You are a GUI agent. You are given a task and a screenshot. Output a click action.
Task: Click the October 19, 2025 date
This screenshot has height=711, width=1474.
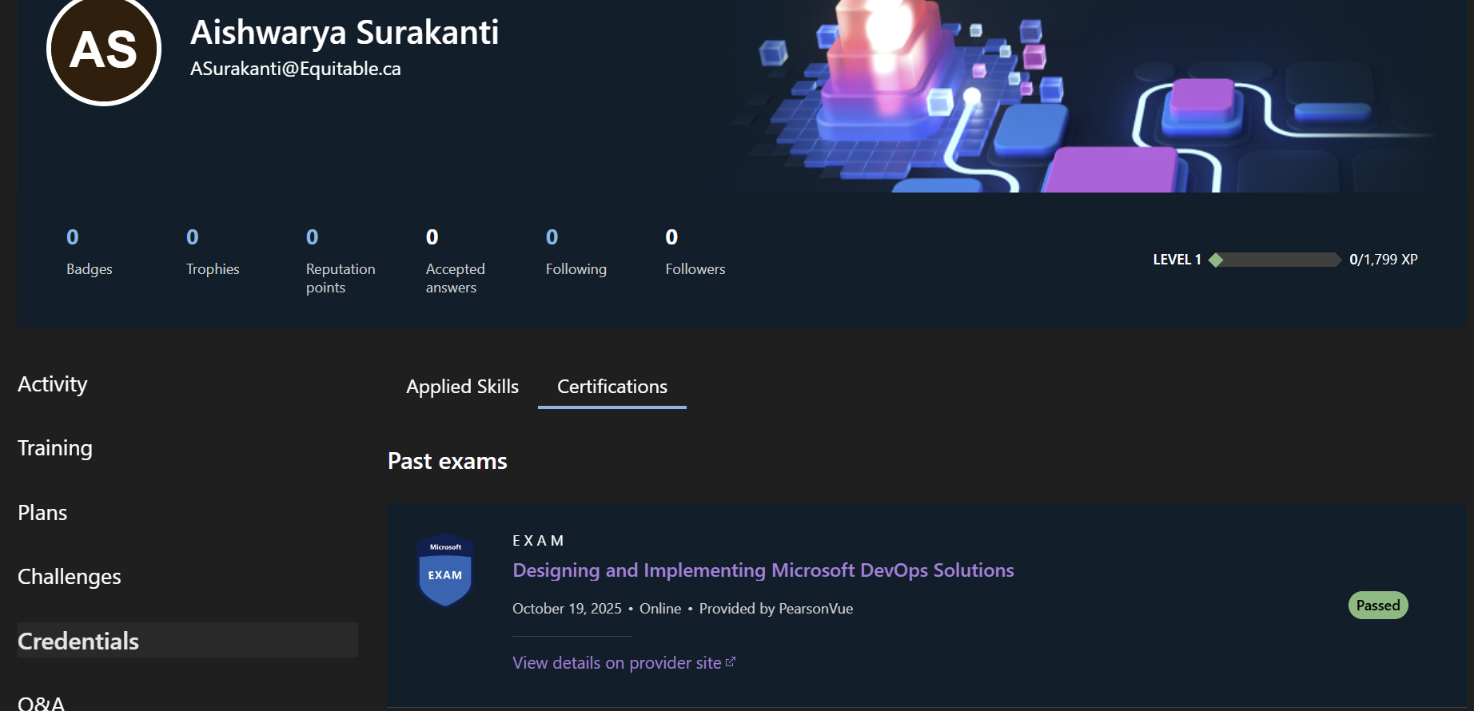pos(567,609)
